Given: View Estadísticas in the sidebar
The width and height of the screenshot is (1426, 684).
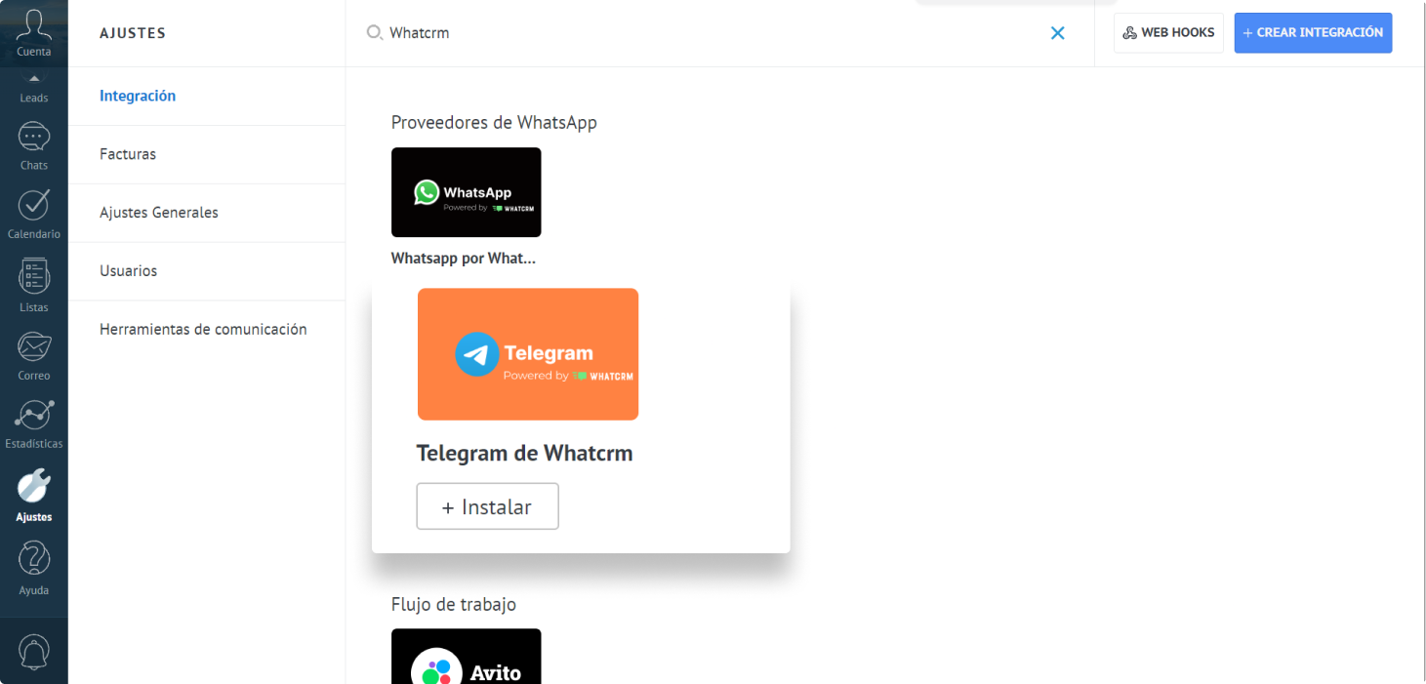Looking at the screenshot, I should 33,422.
